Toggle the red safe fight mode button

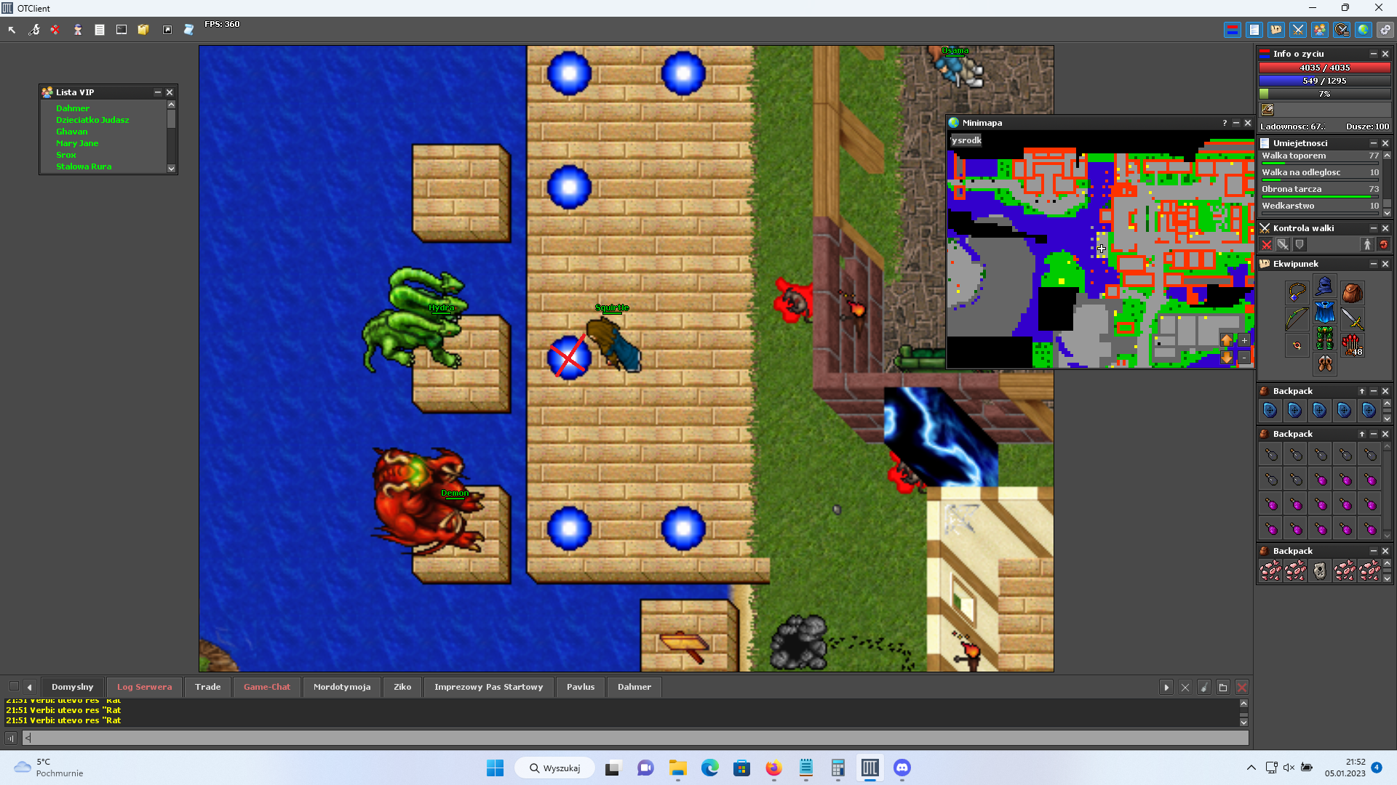pos(1384,245)
